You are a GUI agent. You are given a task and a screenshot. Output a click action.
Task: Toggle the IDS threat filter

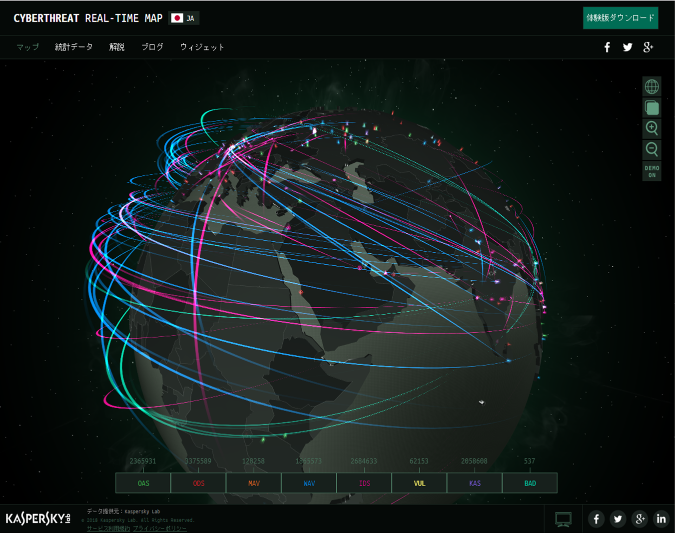click(364, 483)
